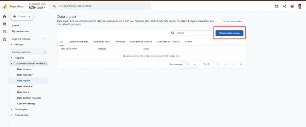Expand the Property tree item

(11, 58)
